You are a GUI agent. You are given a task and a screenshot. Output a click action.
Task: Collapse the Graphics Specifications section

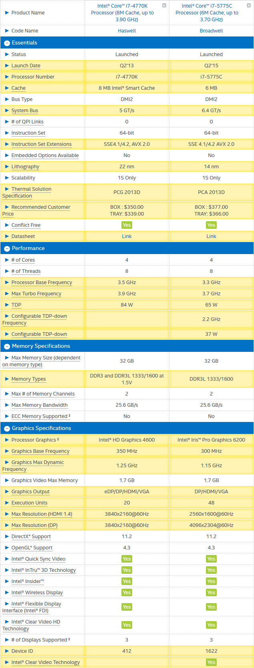pos(7,428)
